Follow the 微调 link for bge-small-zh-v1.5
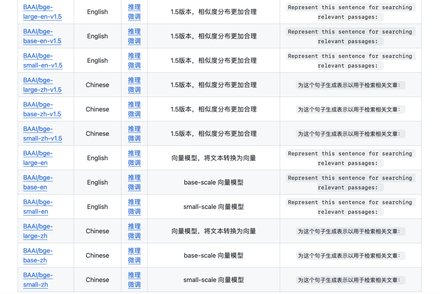Screen dimensions: 446x294 pos(134,138)
